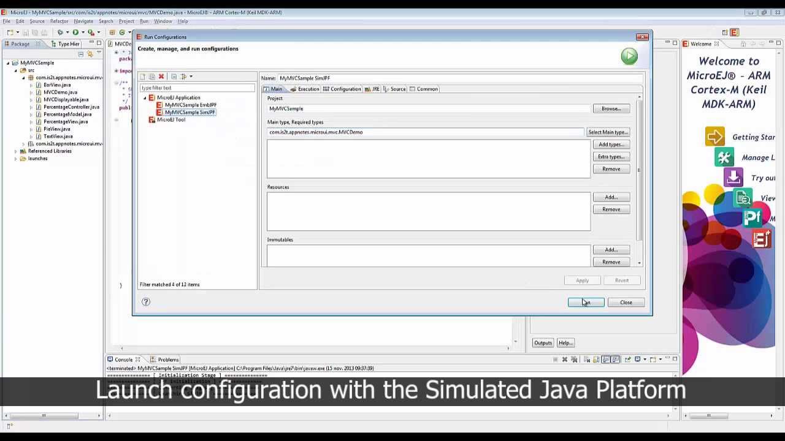Duplicate the selected launch configuration icon
This screenshot has width=785, height=441.
(151, 77)
